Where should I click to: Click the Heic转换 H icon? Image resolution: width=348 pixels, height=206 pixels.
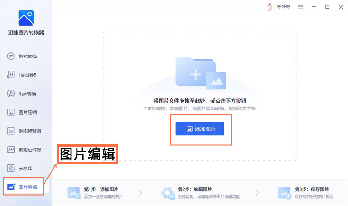click(x=11, y=75)
